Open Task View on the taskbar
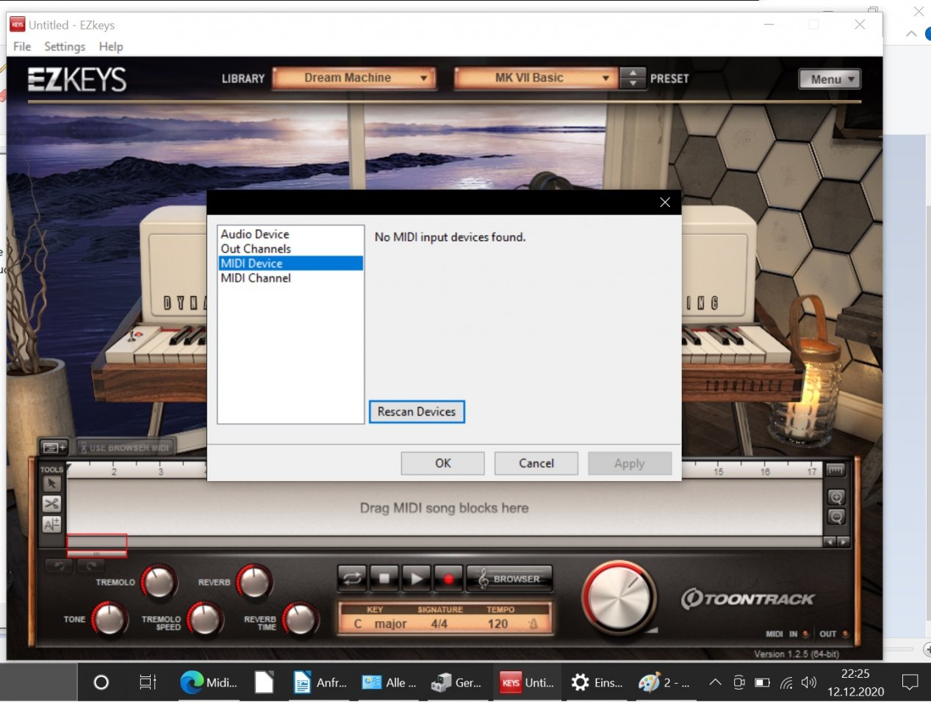 [148, 683]
